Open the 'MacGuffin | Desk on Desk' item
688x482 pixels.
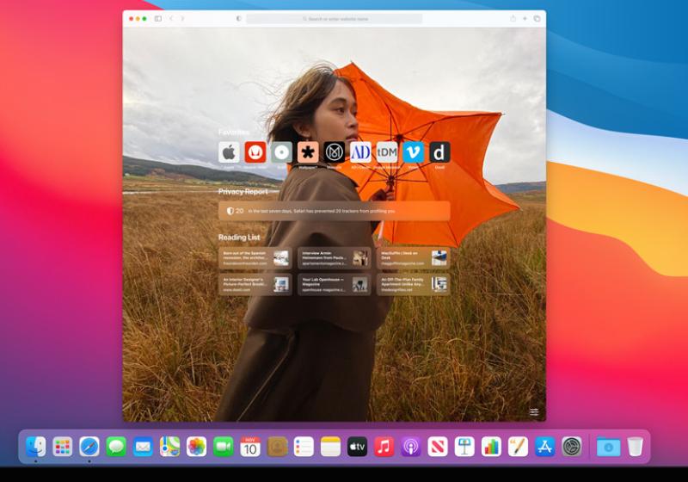(414, 258)
